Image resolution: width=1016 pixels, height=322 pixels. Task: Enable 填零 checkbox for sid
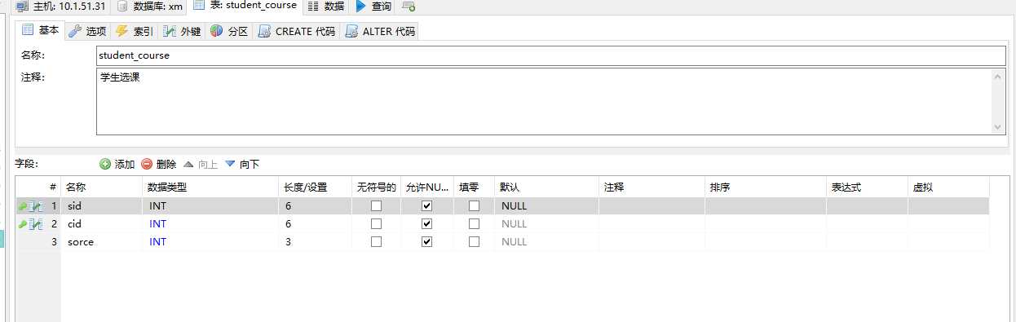click(x=474, y=206)
